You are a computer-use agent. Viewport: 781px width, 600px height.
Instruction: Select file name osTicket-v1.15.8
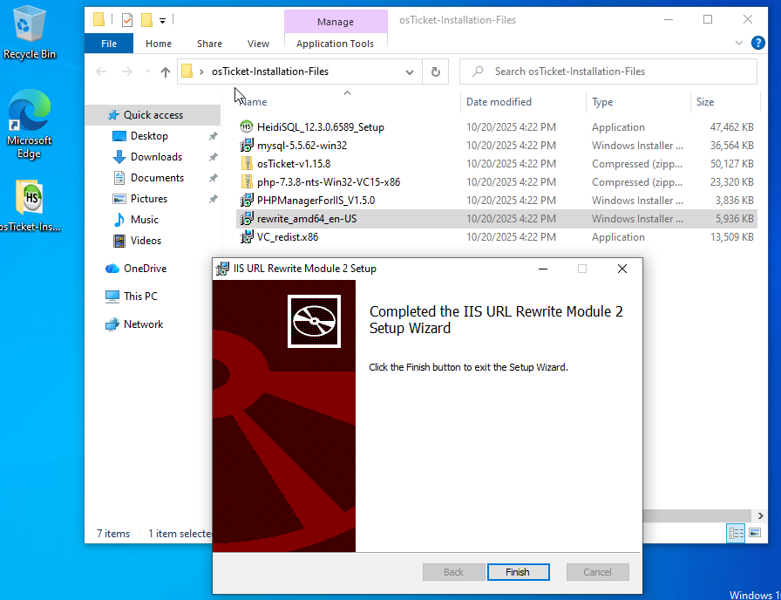(x=294, y=164)
